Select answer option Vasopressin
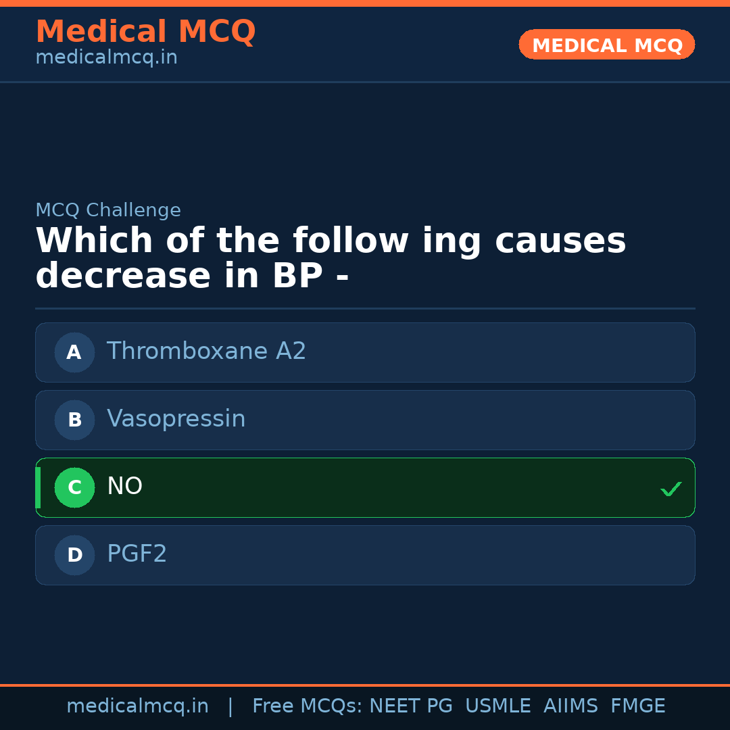This screenshot has width=730, height=730. (176, 420)
